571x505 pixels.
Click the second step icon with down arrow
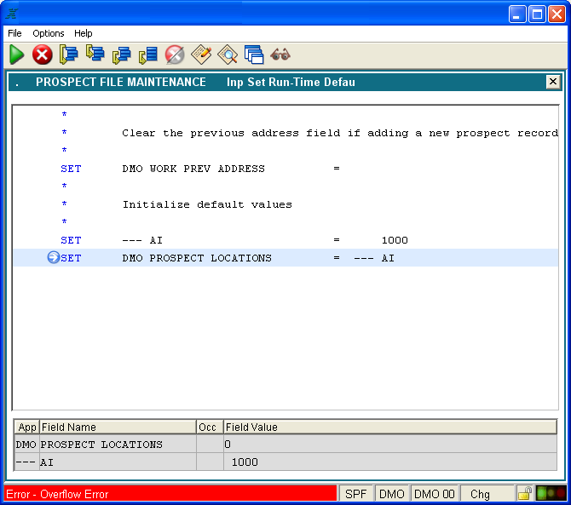coord(95,55)
